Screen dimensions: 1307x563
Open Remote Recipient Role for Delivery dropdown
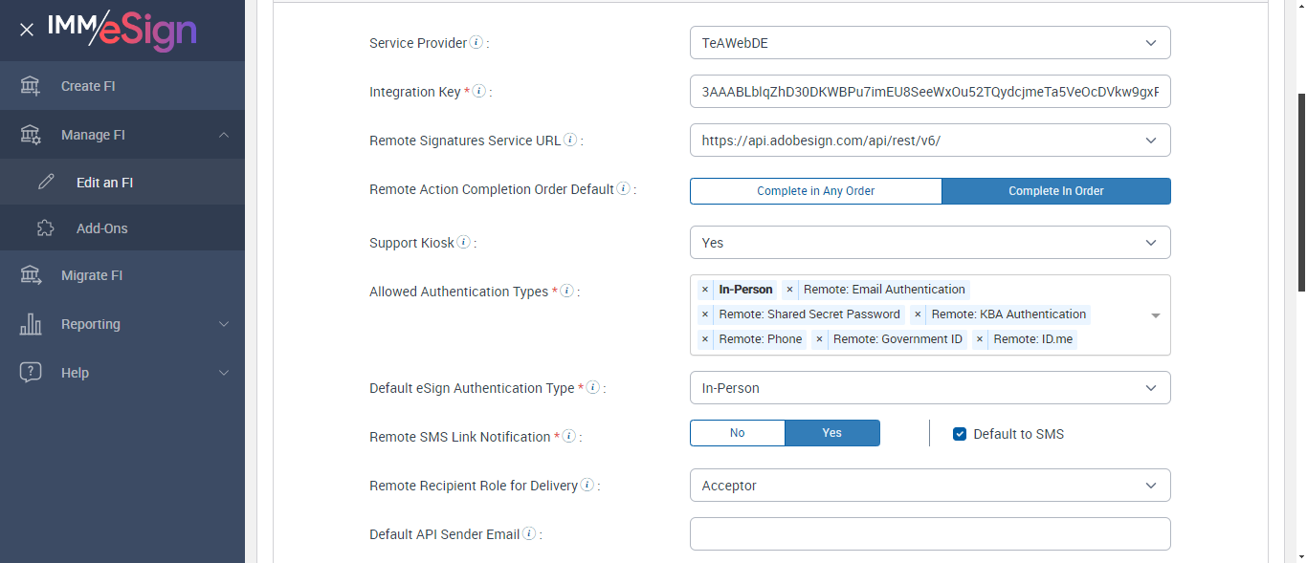[929, 486]
